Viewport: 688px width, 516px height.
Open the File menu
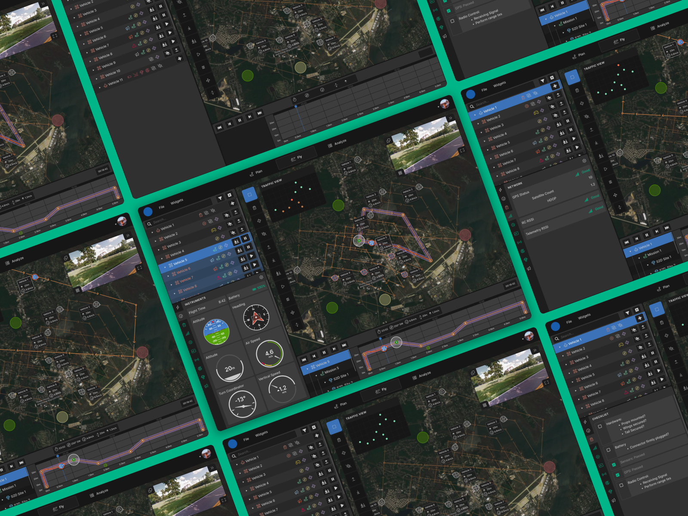161,206
